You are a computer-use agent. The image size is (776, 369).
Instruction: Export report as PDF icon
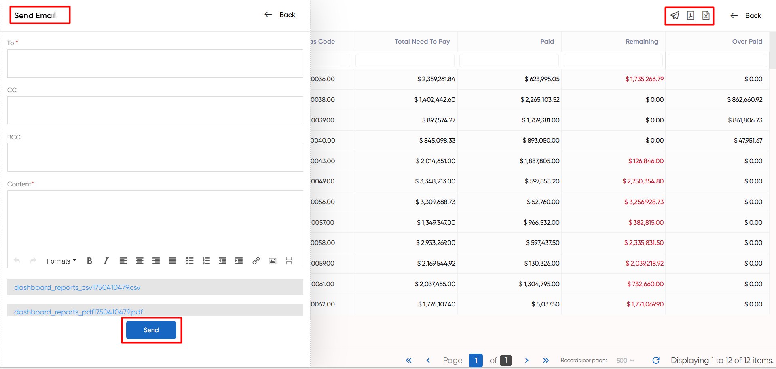[690, 15]
